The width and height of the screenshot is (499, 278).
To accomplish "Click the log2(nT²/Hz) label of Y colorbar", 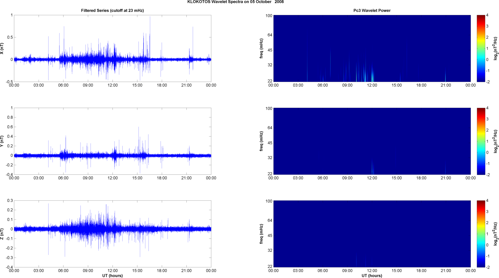I will coord(496,141).
